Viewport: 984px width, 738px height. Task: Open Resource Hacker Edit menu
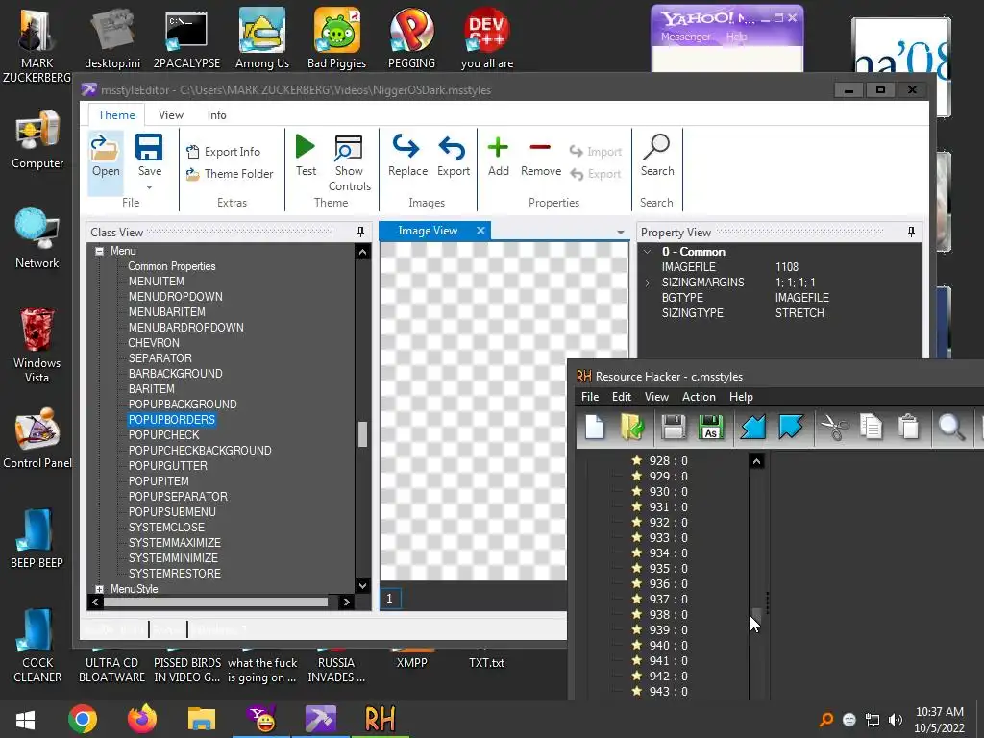[x=622, y=397]
